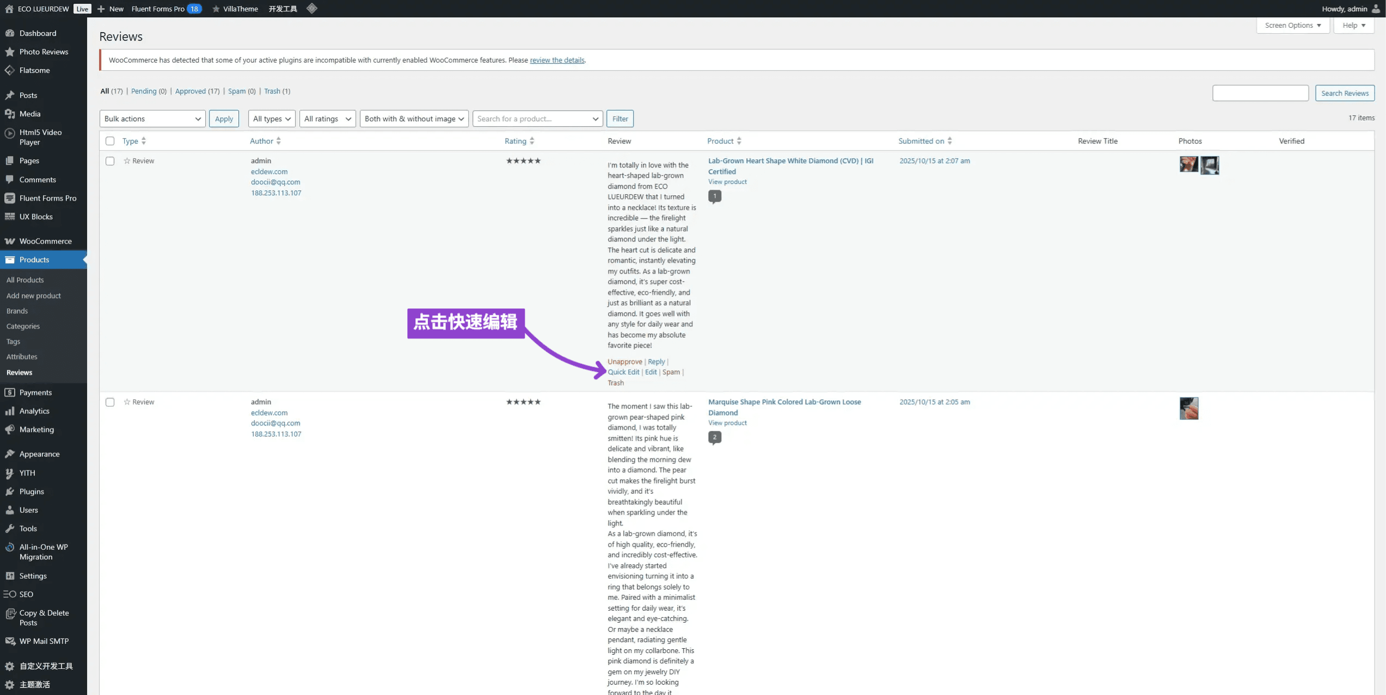This screenshot has width=1386, height=695.
Task: Tick the Marquise pink diamond review checkbox
Action: coord(110,402)
